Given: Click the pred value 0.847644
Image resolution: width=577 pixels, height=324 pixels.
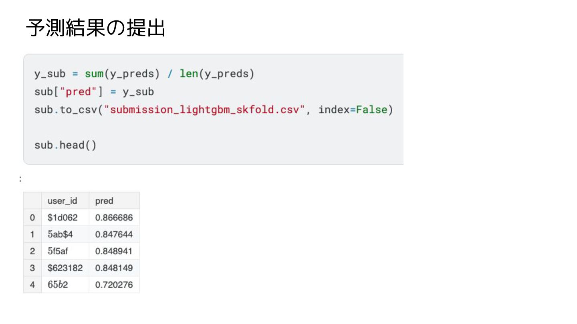Looking at the screenshot, I should (x=114, y=234).
